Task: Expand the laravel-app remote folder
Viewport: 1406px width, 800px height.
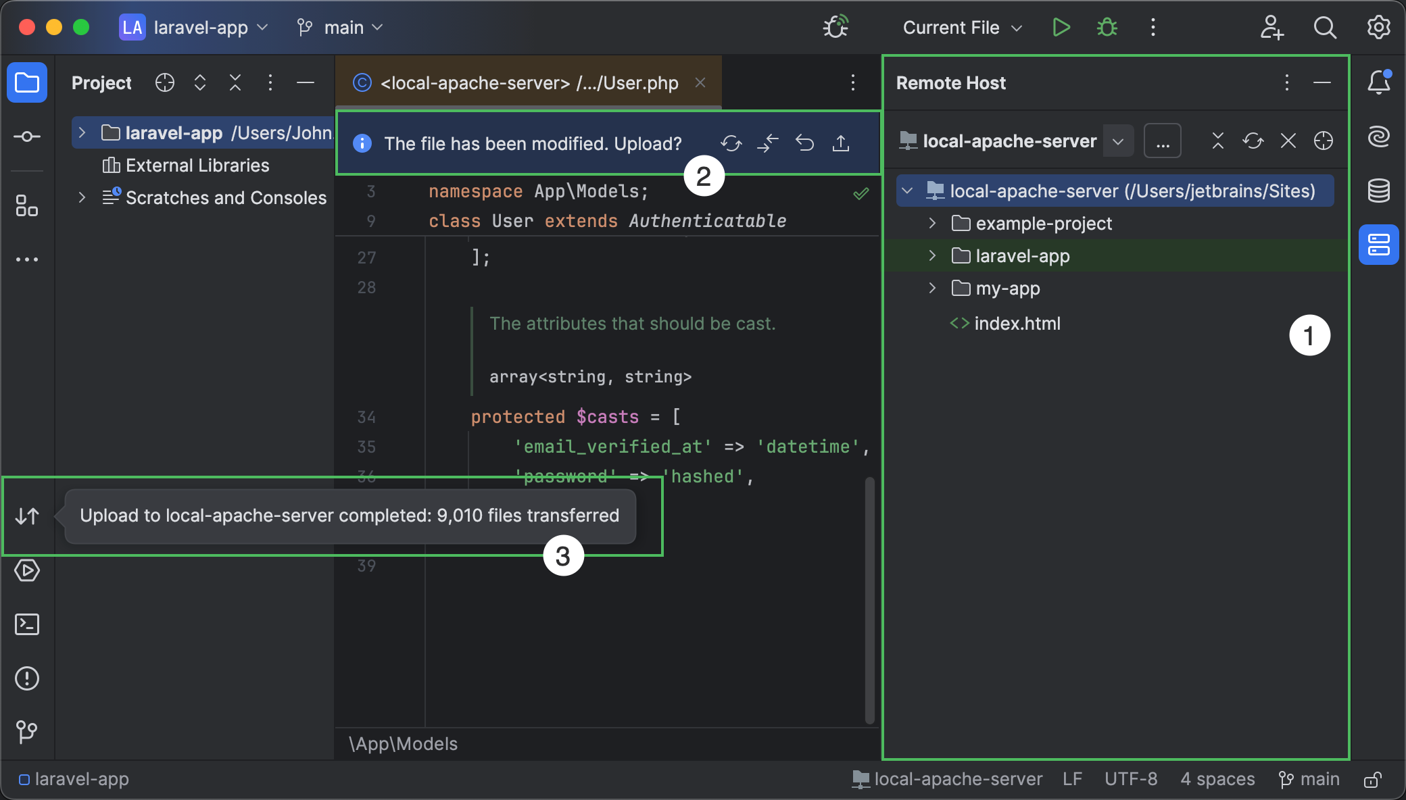Action: (x=931, y=255)
